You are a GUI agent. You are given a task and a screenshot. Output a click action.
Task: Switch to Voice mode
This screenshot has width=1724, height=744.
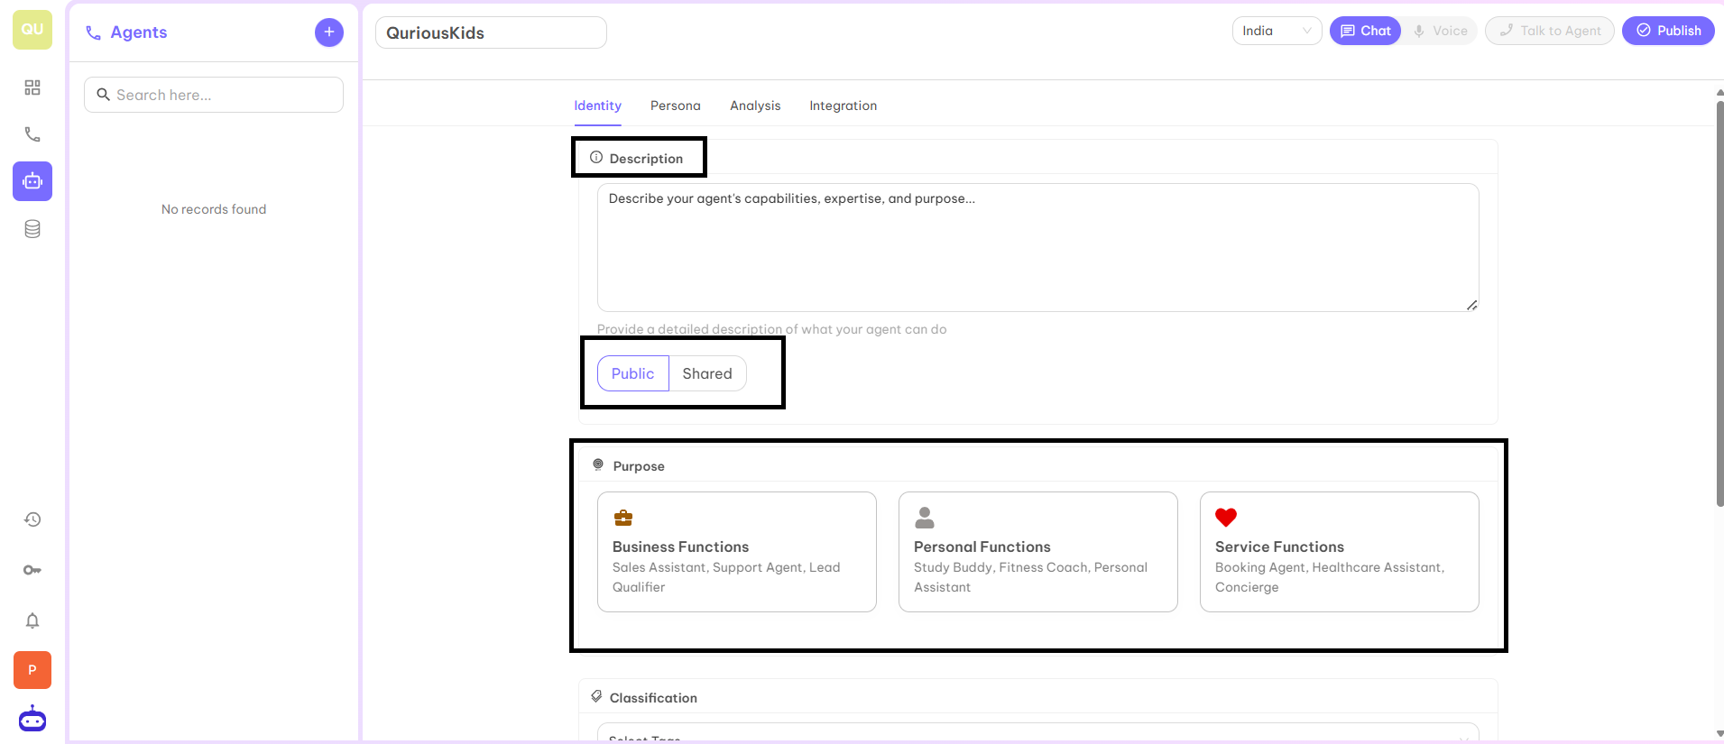pos(1441,31)
